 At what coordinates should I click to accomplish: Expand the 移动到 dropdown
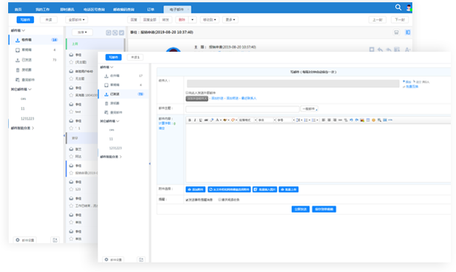(x=209, y=20)
